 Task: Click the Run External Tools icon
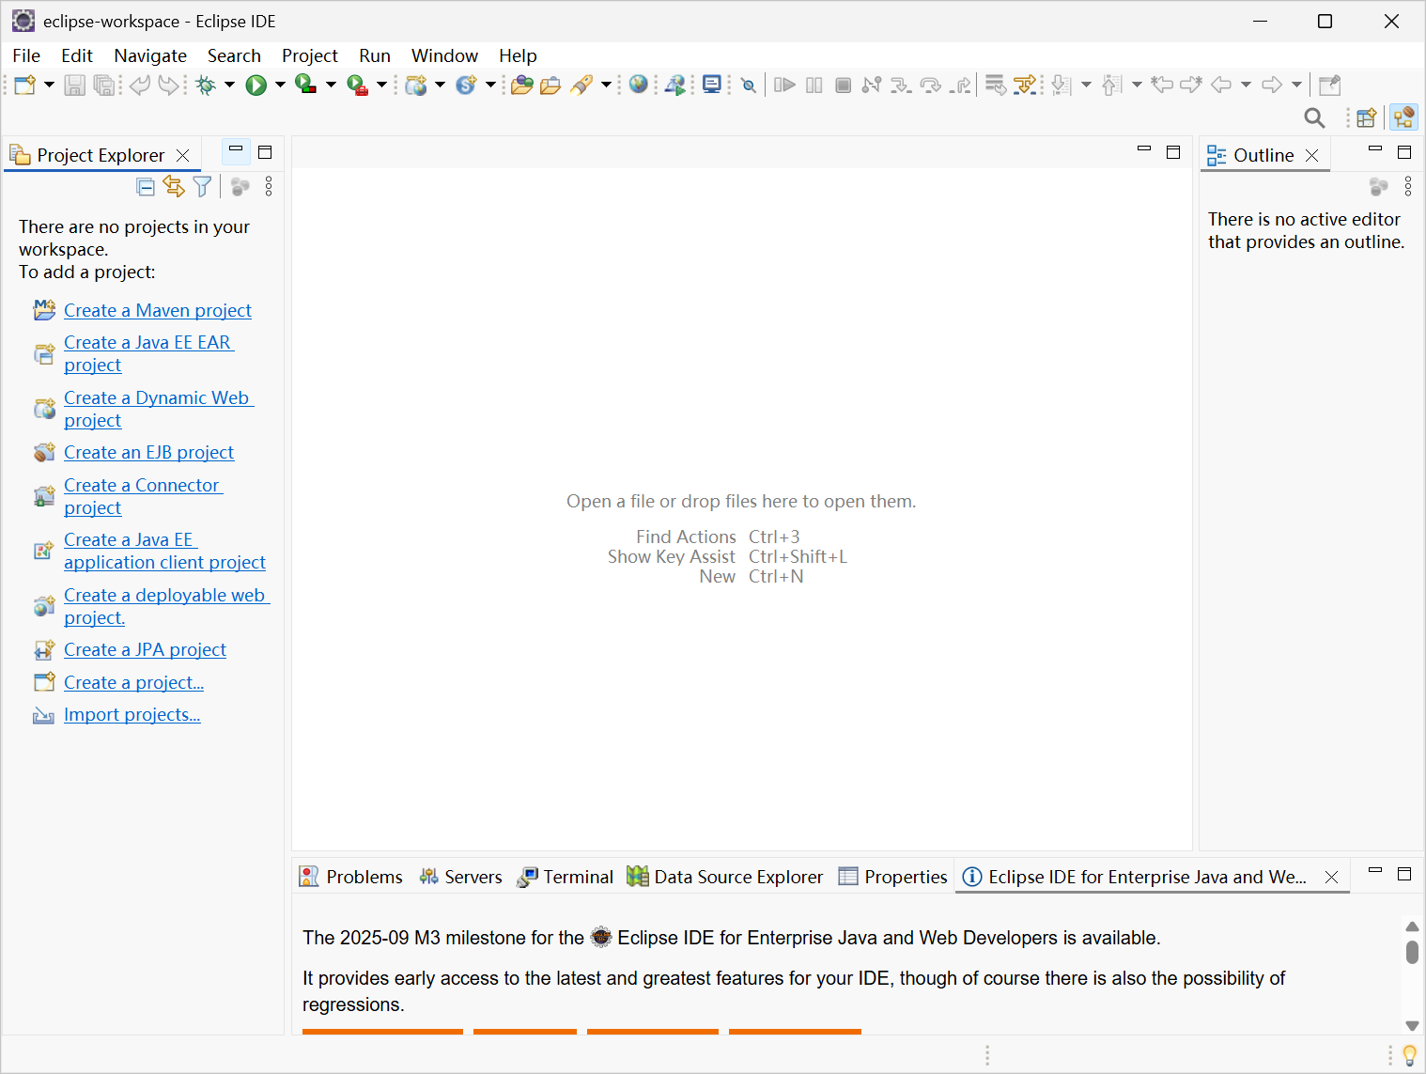(357, 86)
